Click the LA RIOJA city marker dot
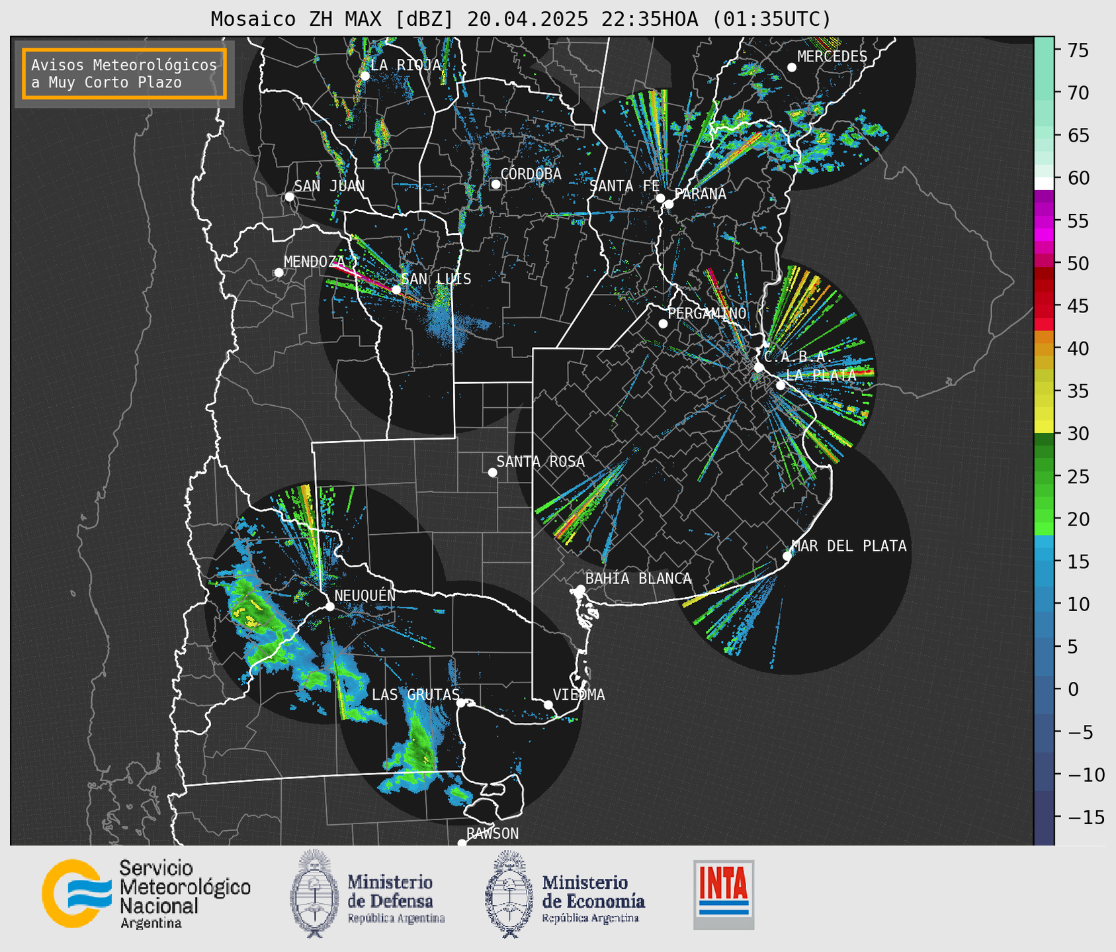The image size is (1116, 952). (365, 76)
